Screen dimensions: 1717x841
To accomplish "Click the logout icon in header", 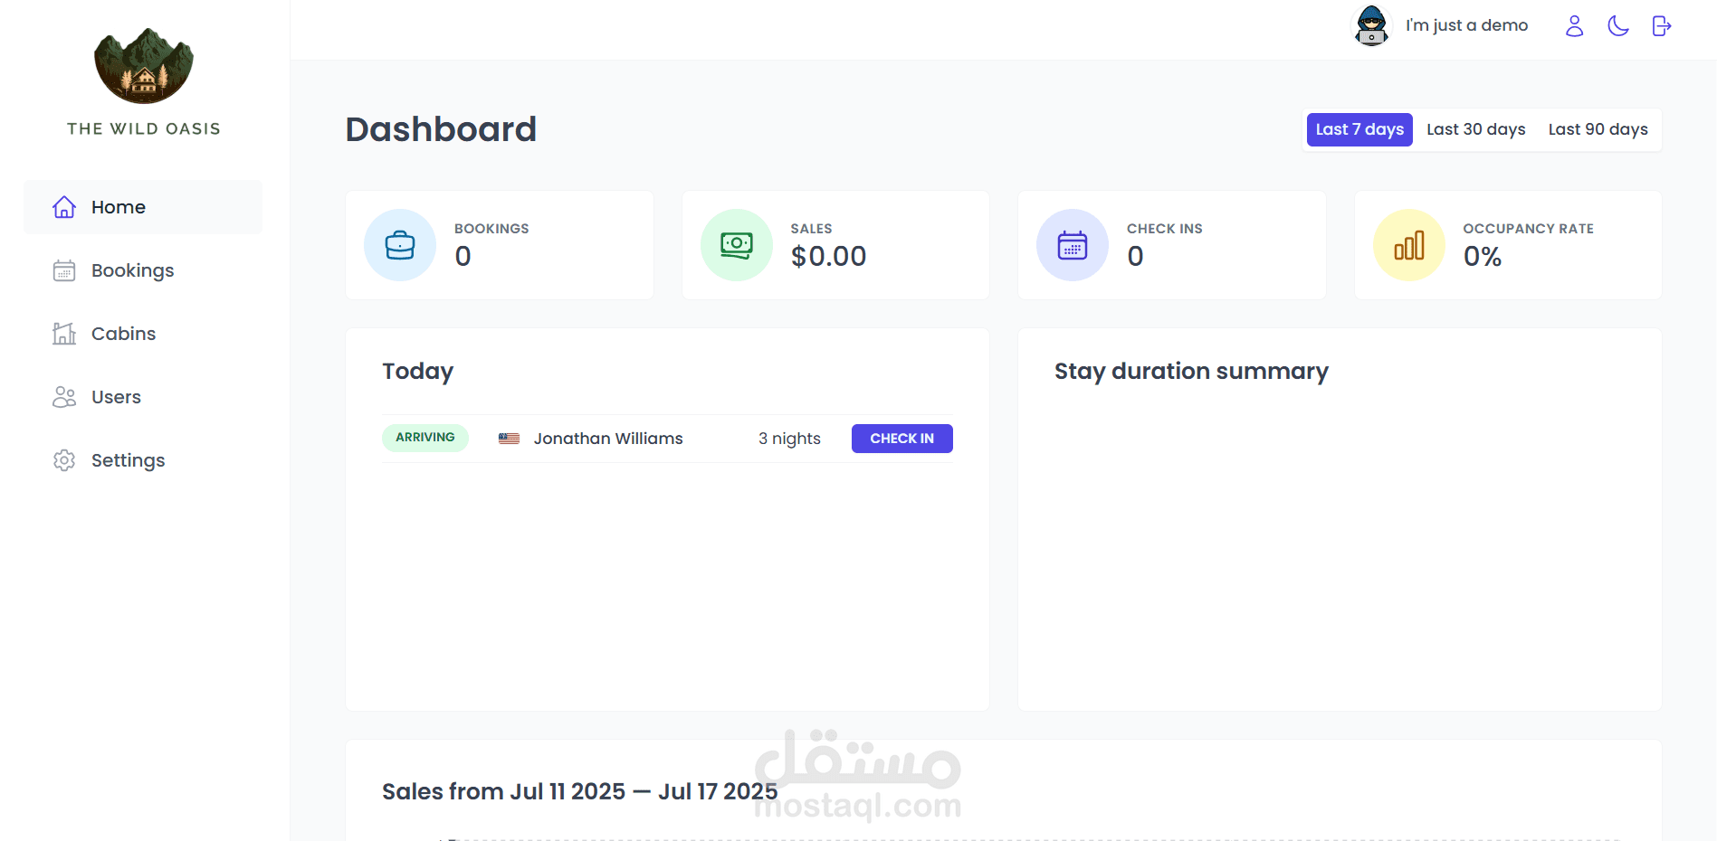I will coord(1661,26).
